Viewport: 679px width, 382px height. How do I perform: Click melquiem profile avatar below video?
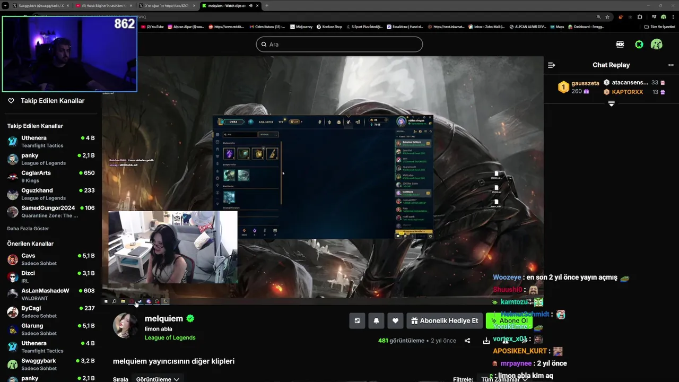[126, 325]
